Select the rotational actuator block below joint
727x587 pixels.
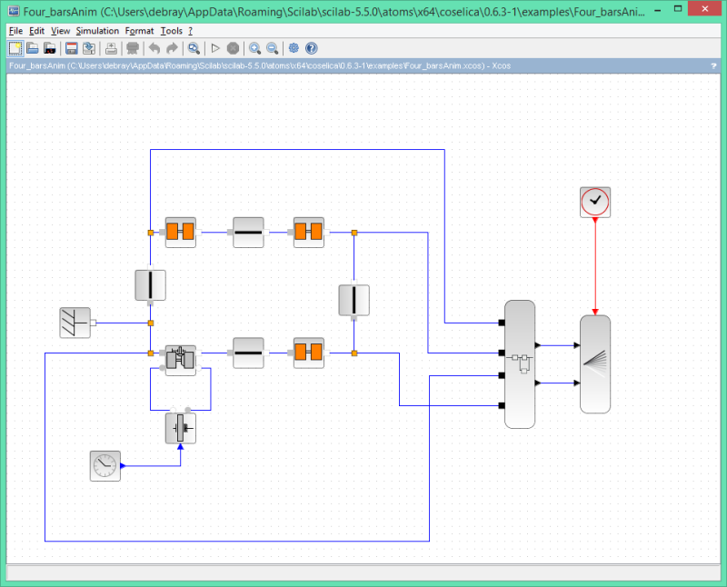coord(180,428)
